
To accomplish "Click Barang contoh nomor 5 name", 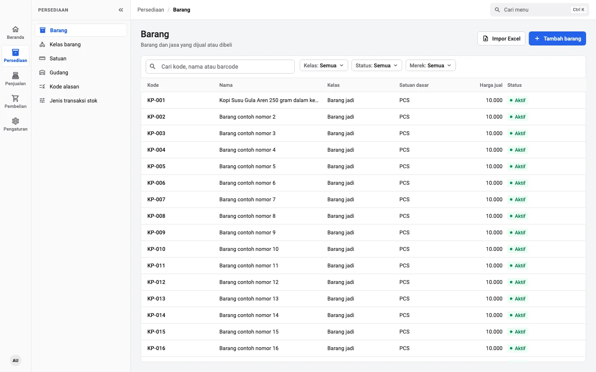I will [x=248, y=167].
